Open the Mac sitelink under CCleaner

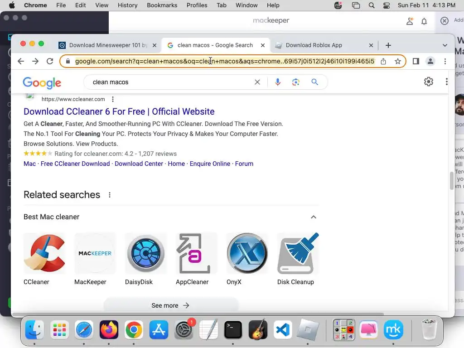pyautogui.click(x=29, y=164)
